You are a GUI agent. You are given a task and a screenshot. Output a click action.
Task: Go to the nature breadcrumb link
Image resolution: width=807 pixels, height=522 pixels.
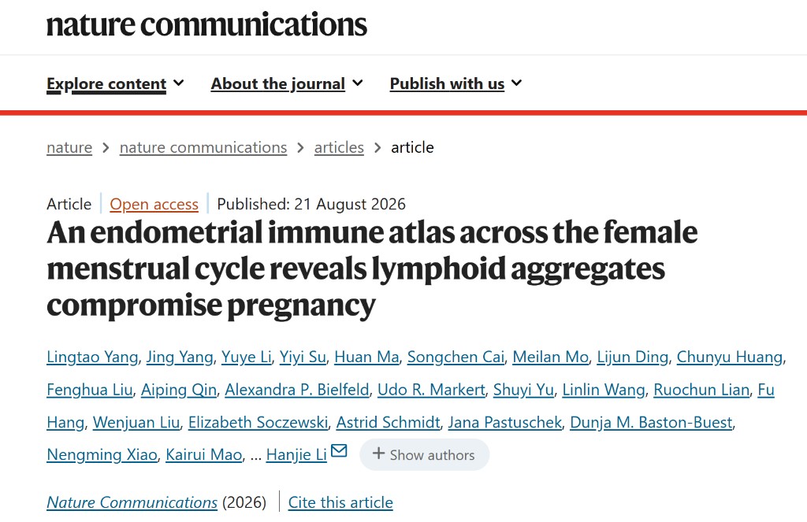[69, 147]
